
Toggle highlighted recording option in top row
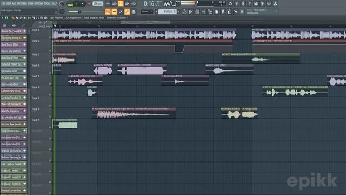click(x=121, y=4)
